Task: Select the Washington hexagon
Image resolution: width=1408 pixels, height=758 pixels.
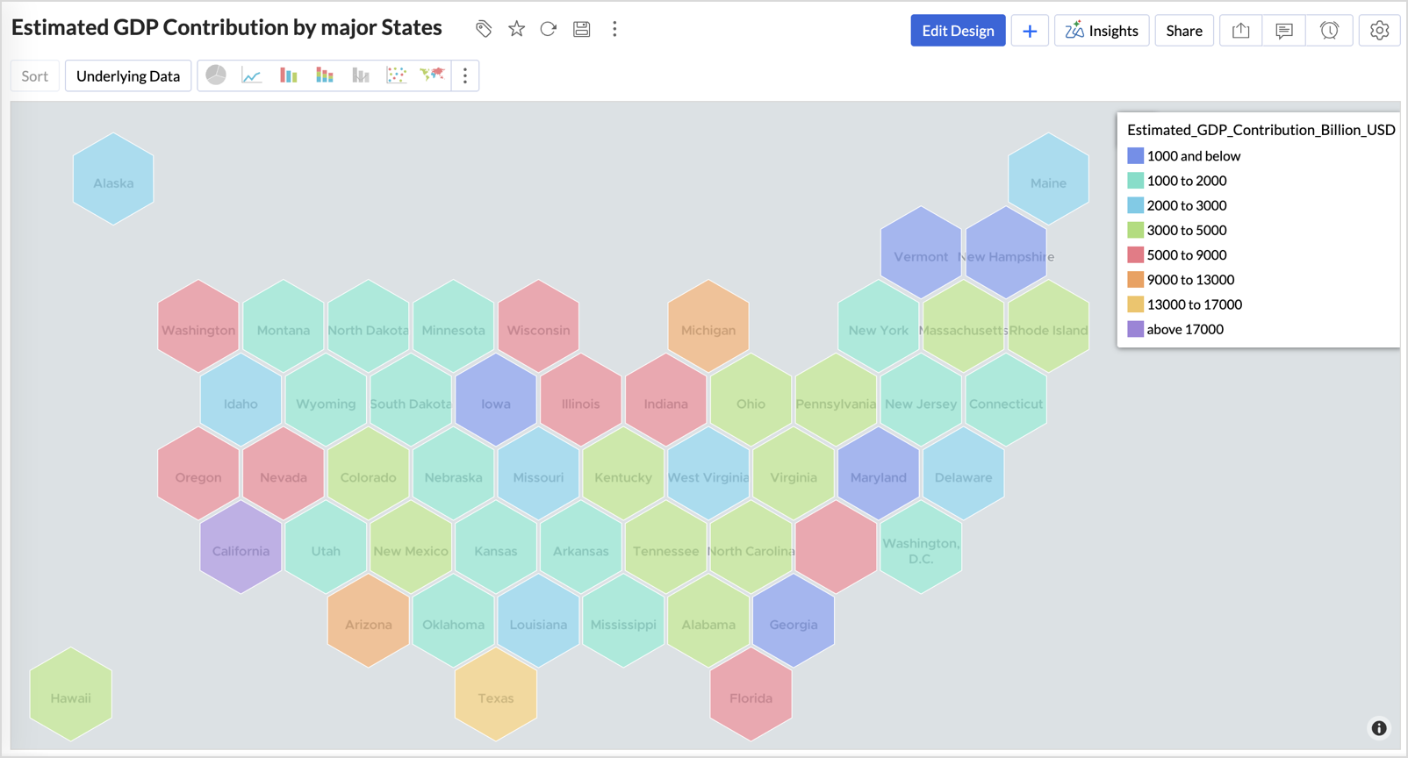Action: point(198,326)
